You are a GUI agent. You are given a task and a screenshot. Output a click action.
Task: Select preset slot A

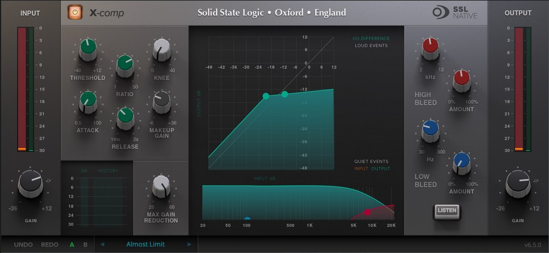click(x=72, y=244)
